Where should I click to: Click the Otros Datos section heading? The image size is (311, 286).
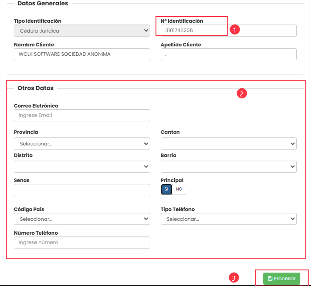point(36,88)
